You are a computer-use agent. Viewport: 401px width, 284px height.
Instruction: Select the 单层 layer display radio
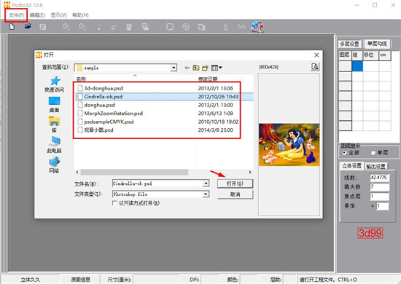(x=373, y=153)
